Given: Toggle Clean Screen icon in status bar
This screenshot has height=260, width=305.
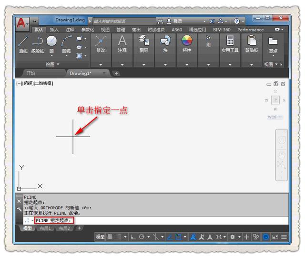Looking at the screenshot, I should click(x=275, y=237).
